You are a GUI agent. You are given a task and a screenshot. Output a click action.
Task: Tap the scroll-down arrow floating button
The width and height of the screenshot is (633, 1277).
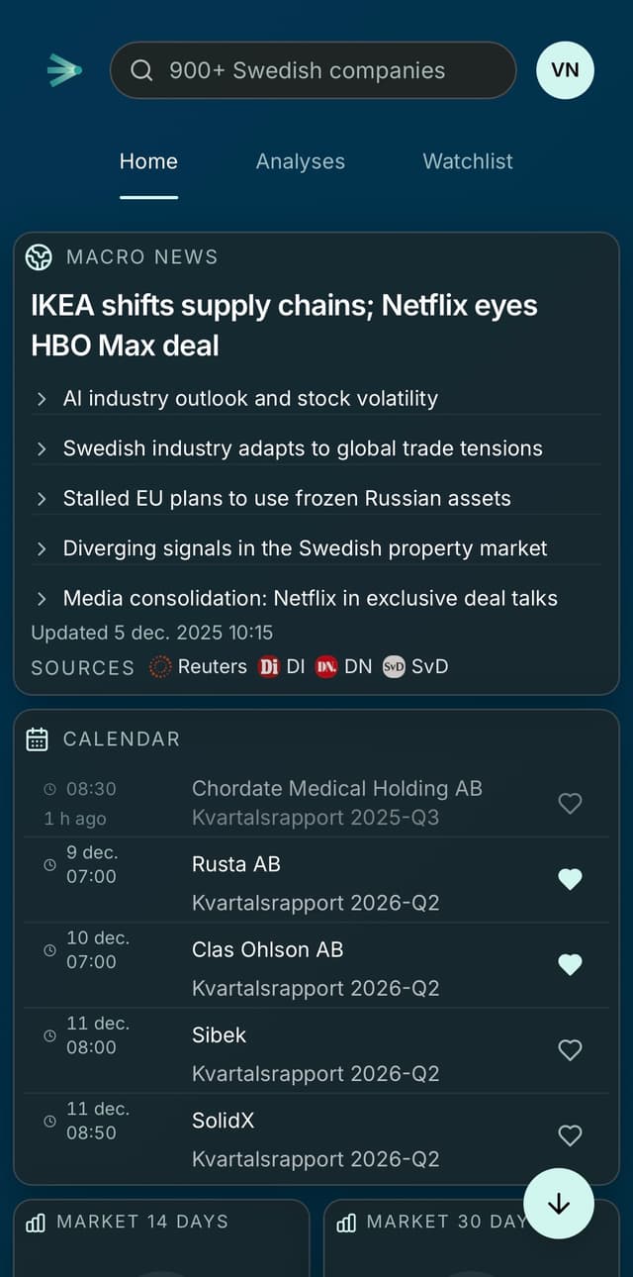click(558, 1204)
